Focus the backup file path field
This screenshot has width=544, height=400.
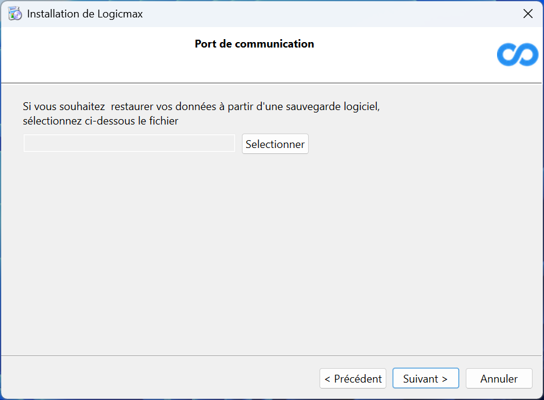(129, 144)
